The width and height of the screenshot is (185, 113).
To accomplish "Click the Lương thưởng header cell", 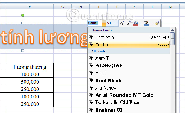I will coord(30,67).
